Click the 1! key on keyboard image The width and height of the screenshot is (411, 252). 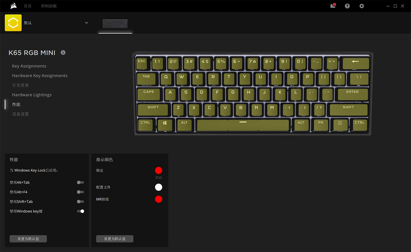click(x=157, y=63)
